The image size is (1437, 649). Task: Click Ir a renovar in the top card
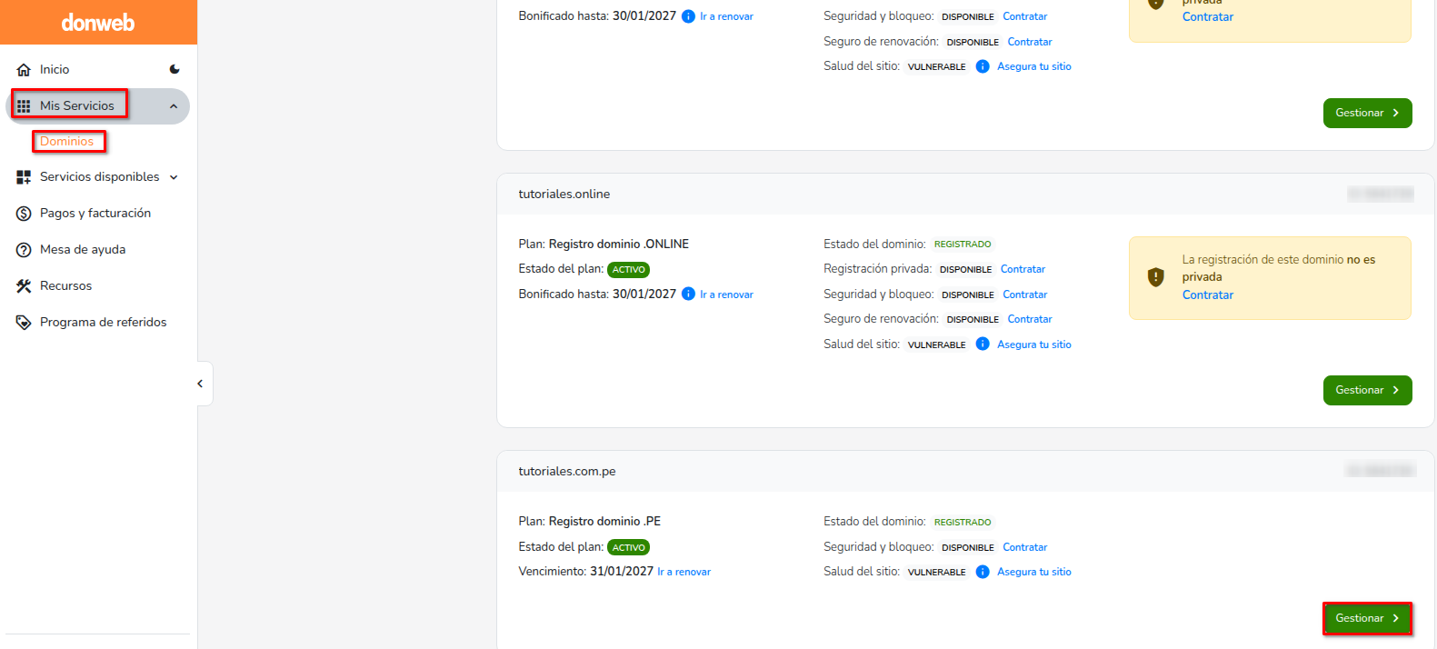pyautogui.click(x=726, y=16)
